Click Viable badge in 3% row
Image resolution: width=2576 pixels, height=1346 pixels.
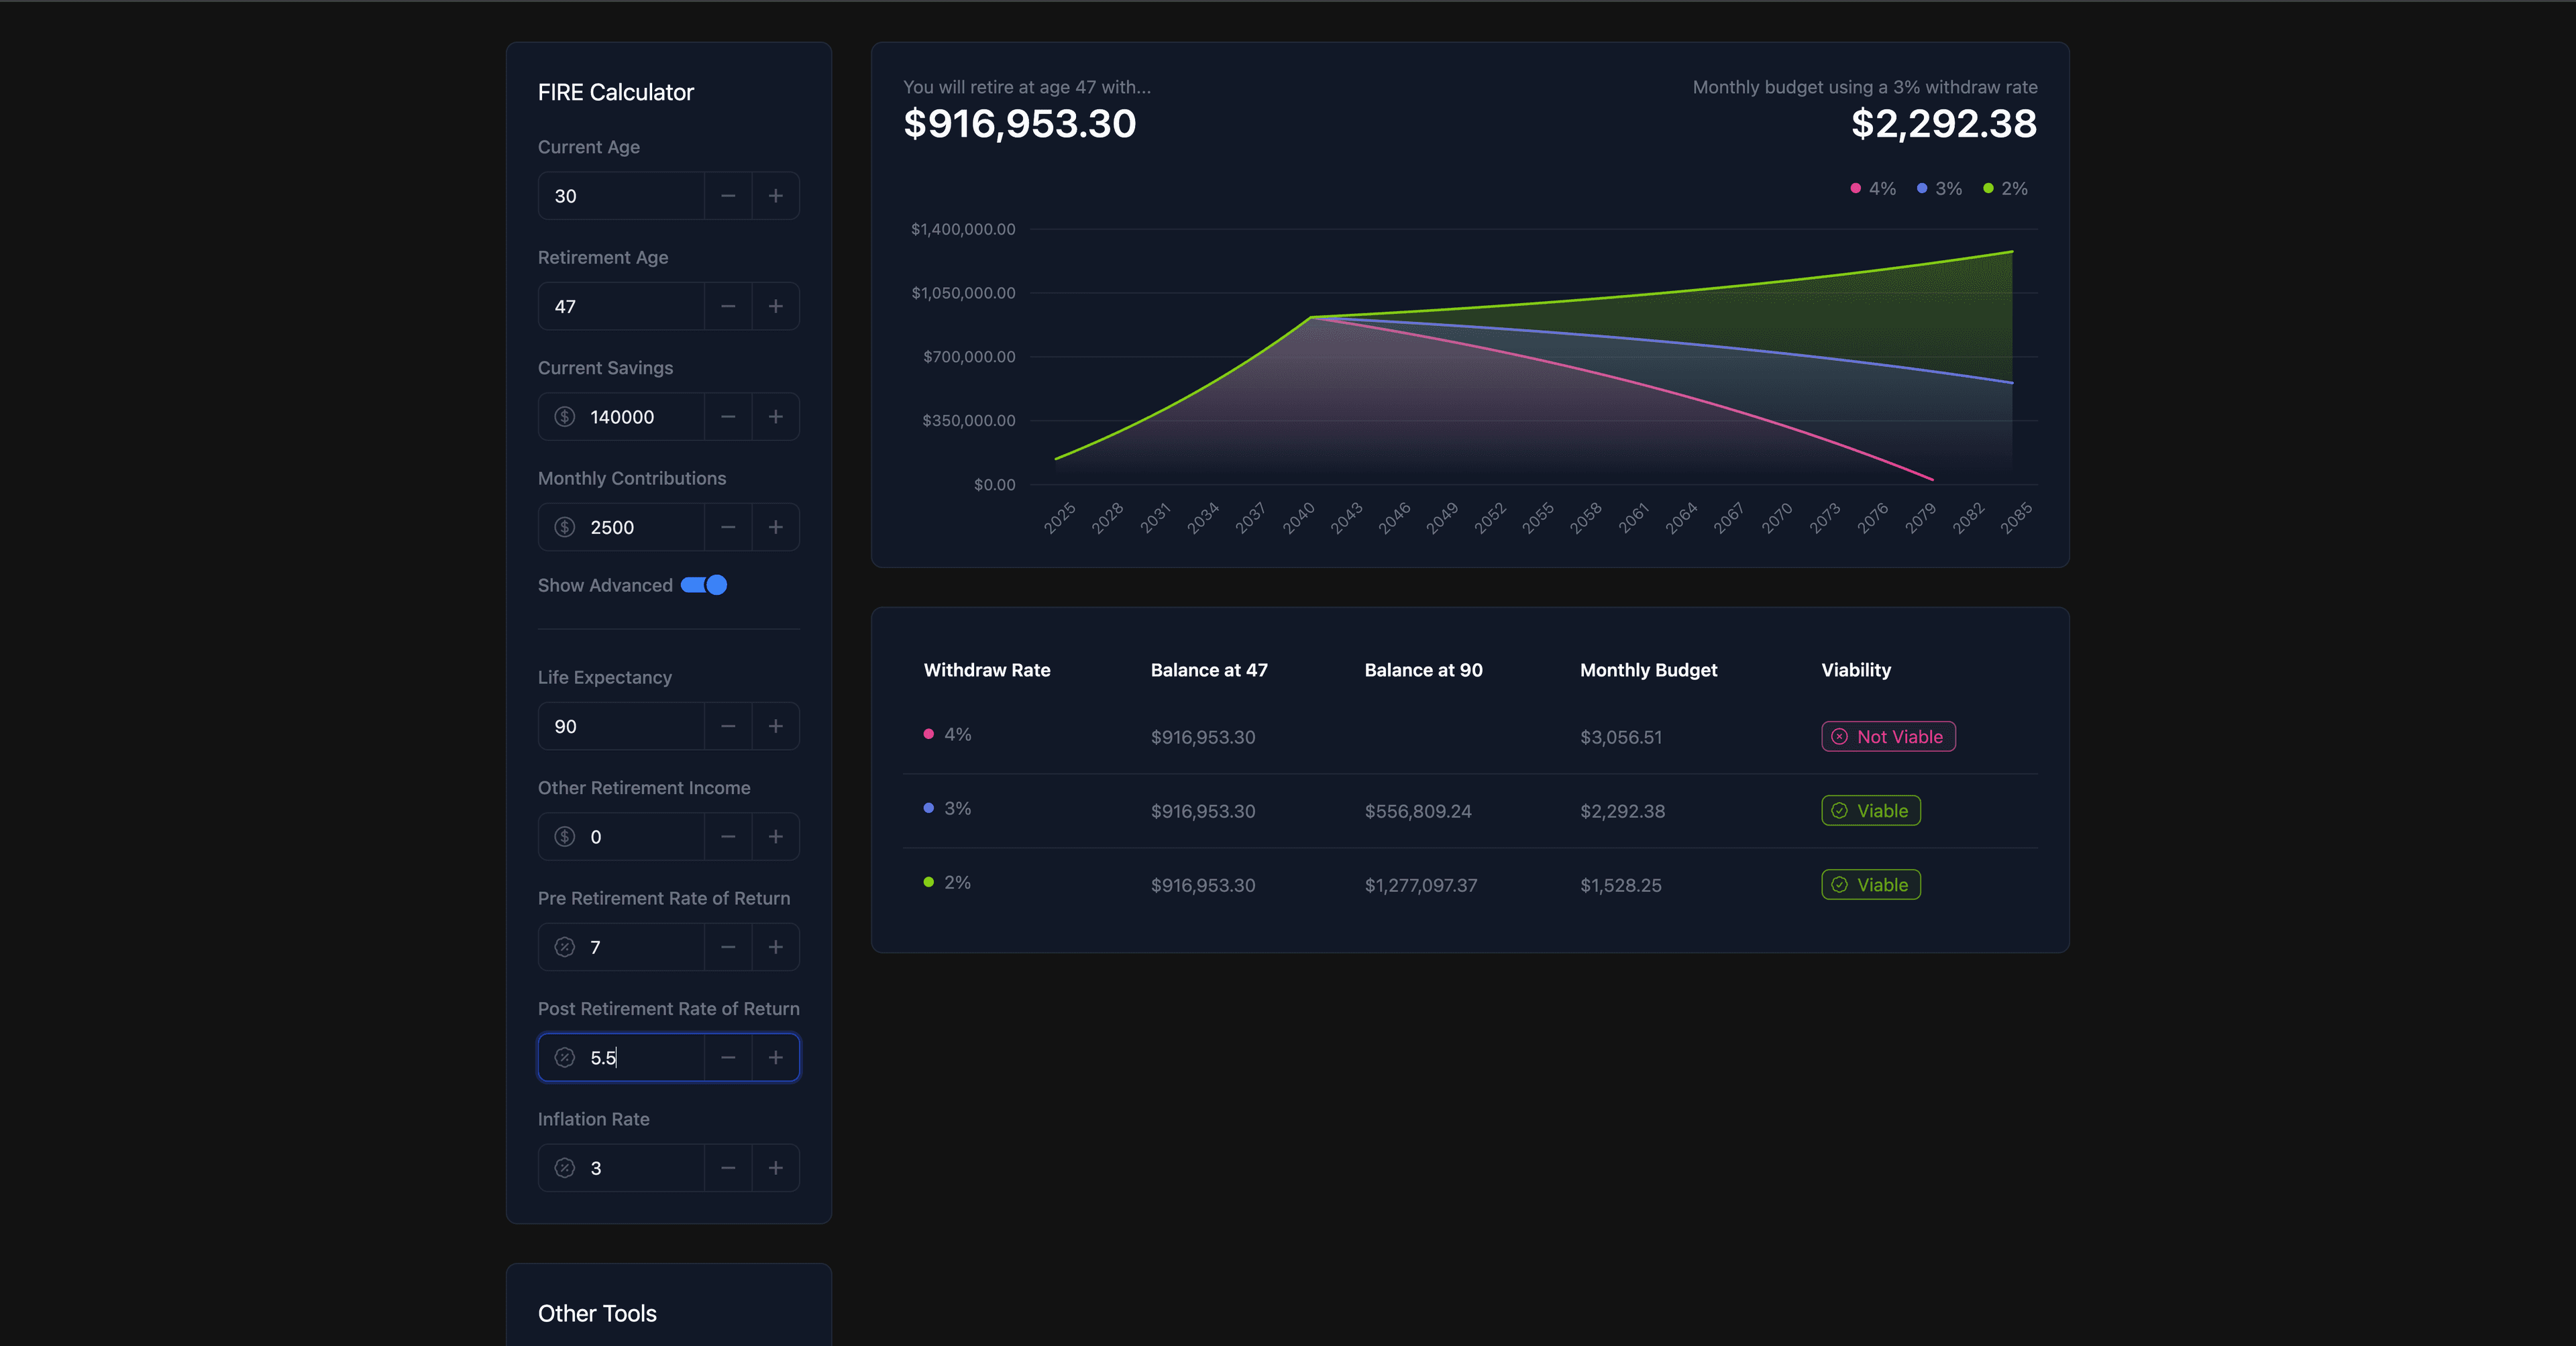[1870, 811]
